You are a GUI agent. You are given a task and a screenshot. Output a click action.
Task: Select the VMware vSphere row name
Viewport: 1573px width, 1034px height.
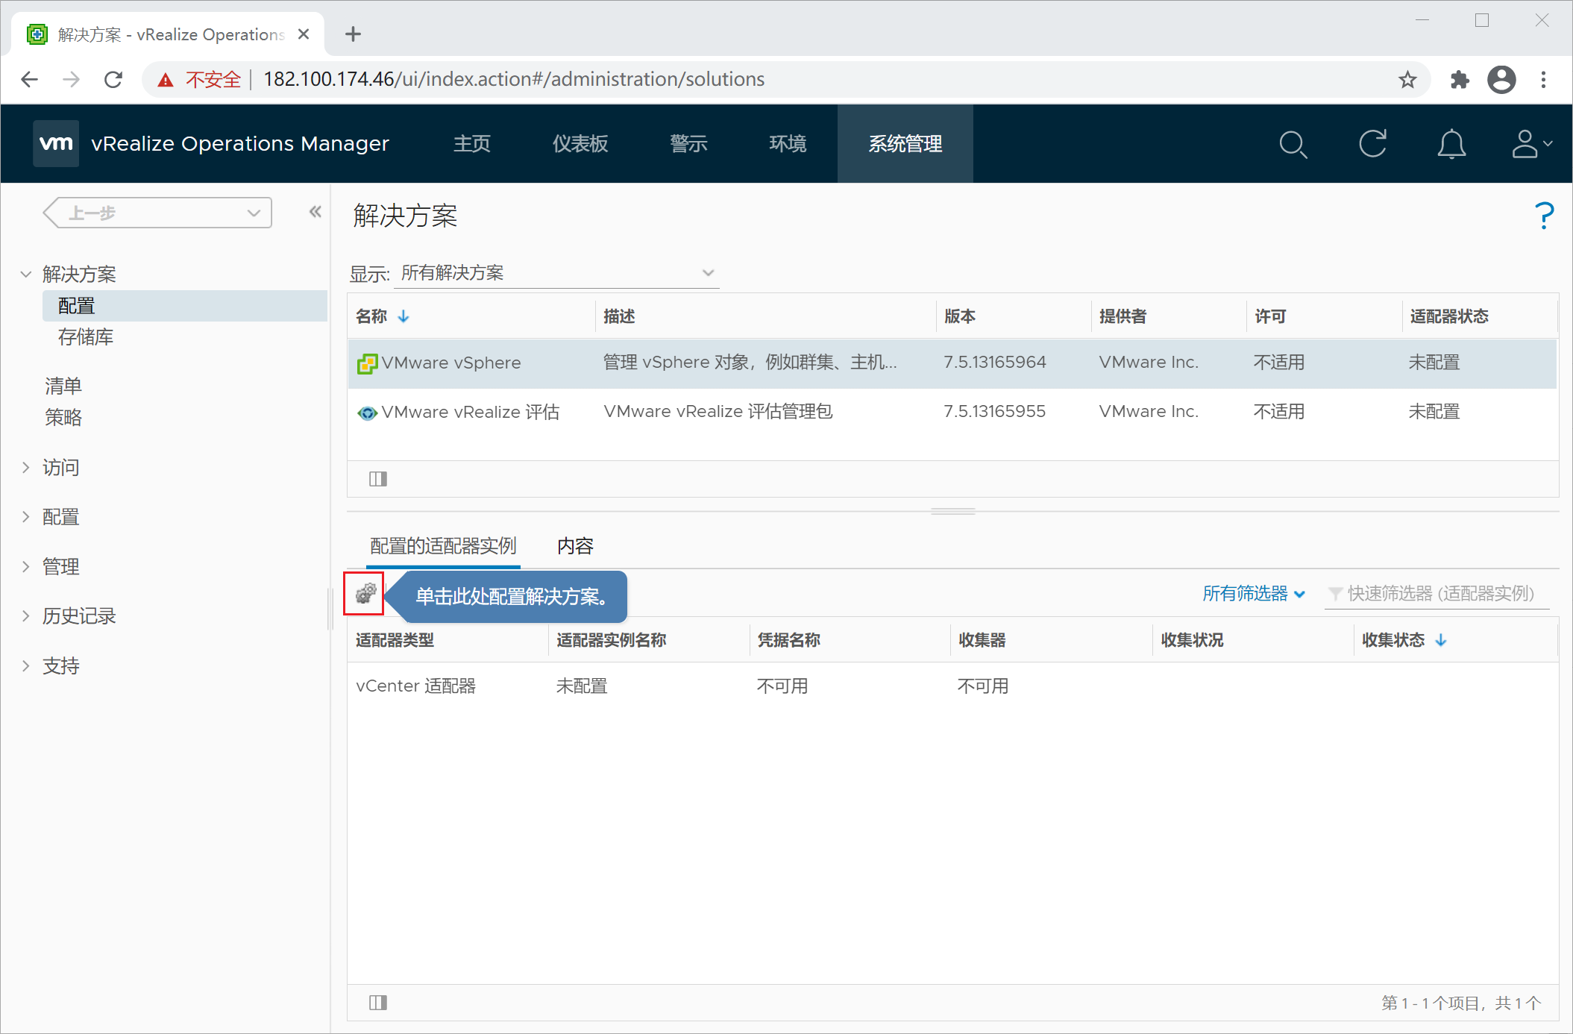click(x=451, y=363)
